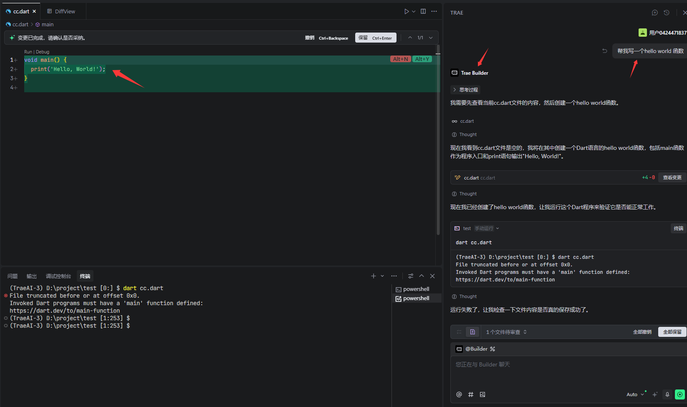Open the 输出 panel tab
This screenshot has width=687, height=407.
tap(32, 276)
